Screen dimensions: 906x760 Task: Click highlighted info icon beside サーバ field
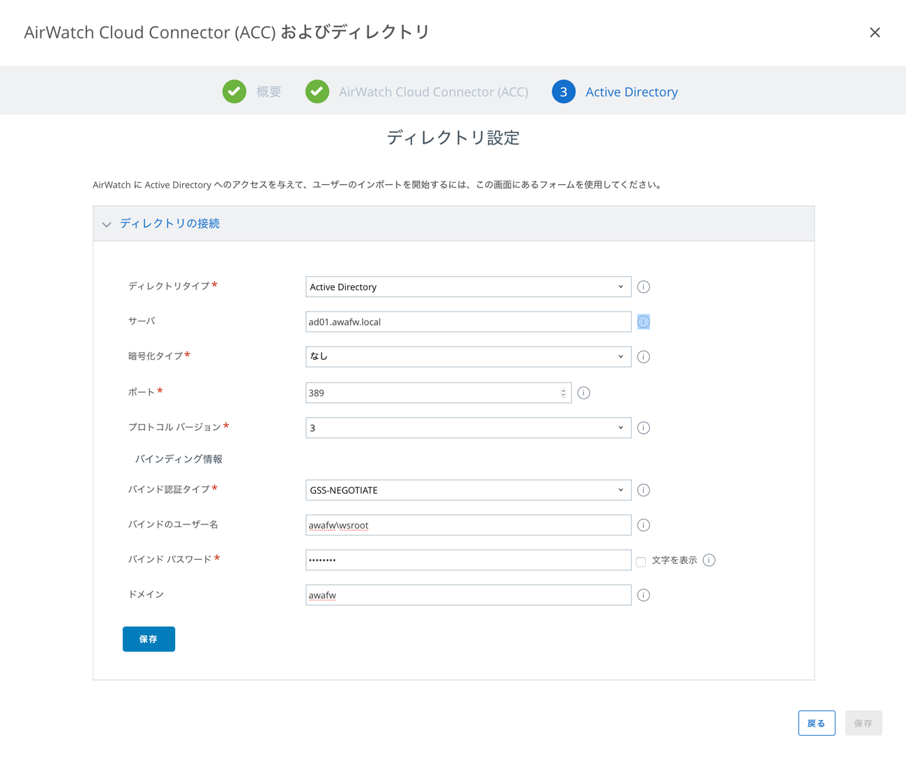click(x=644, y=321)
